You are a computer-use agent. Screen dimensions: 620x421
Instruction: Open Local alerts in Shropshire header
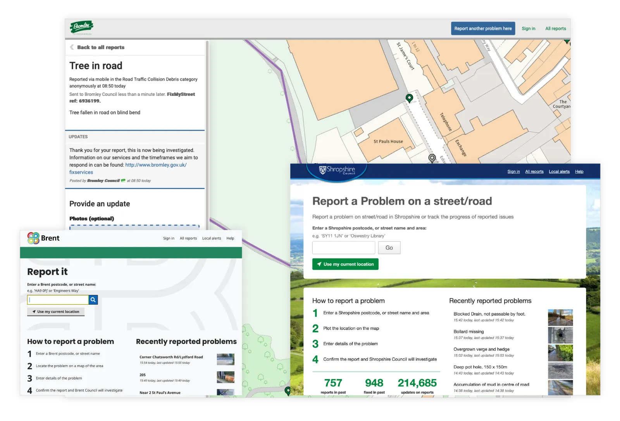[x=559, y=172]
